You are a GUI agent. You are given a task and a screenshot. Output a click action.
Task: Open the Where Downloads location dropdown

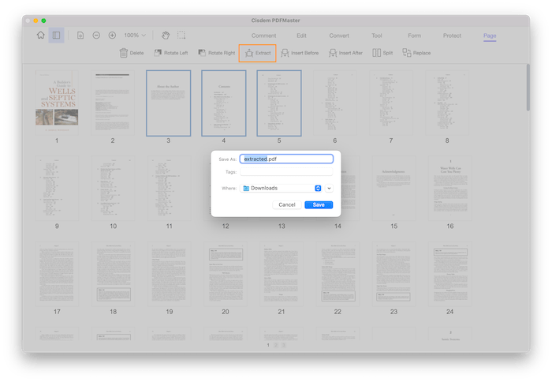[x=281, y=188]
